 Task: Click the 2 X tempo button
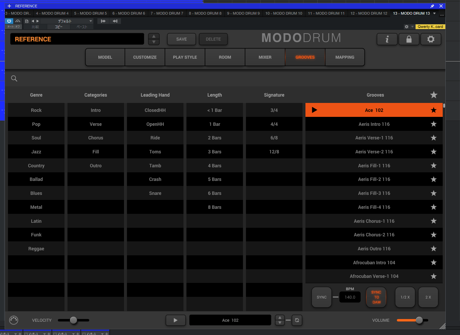tap(428, 297)
